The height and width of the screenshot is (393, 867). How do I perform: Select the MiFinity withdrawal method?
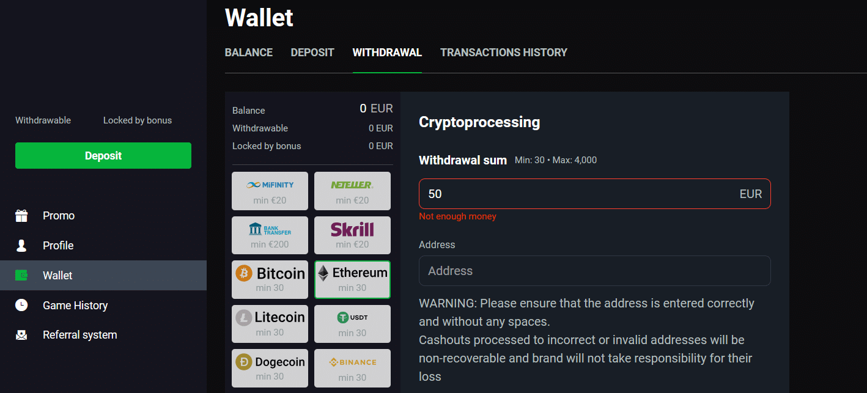click(x=270, y=191)
